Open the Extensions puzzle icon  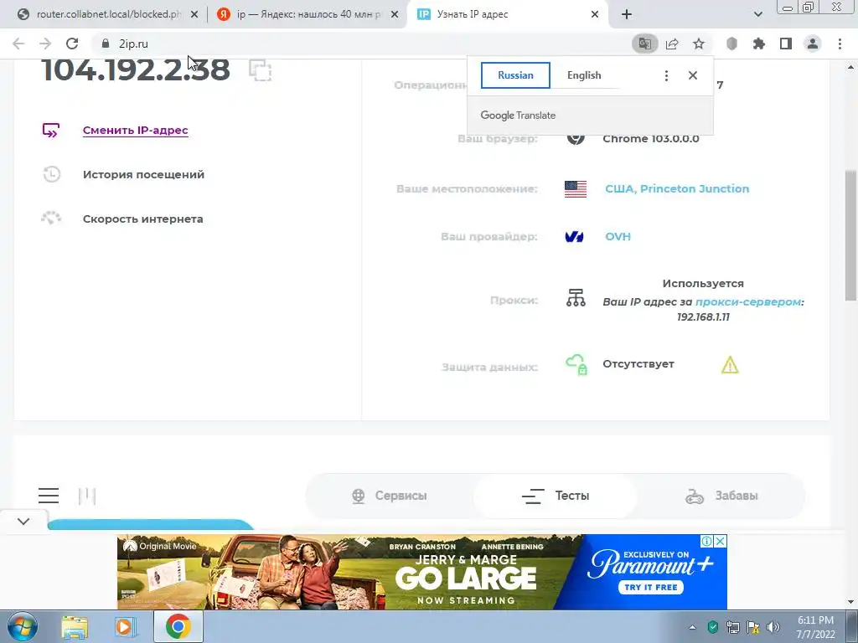point(759,44)
